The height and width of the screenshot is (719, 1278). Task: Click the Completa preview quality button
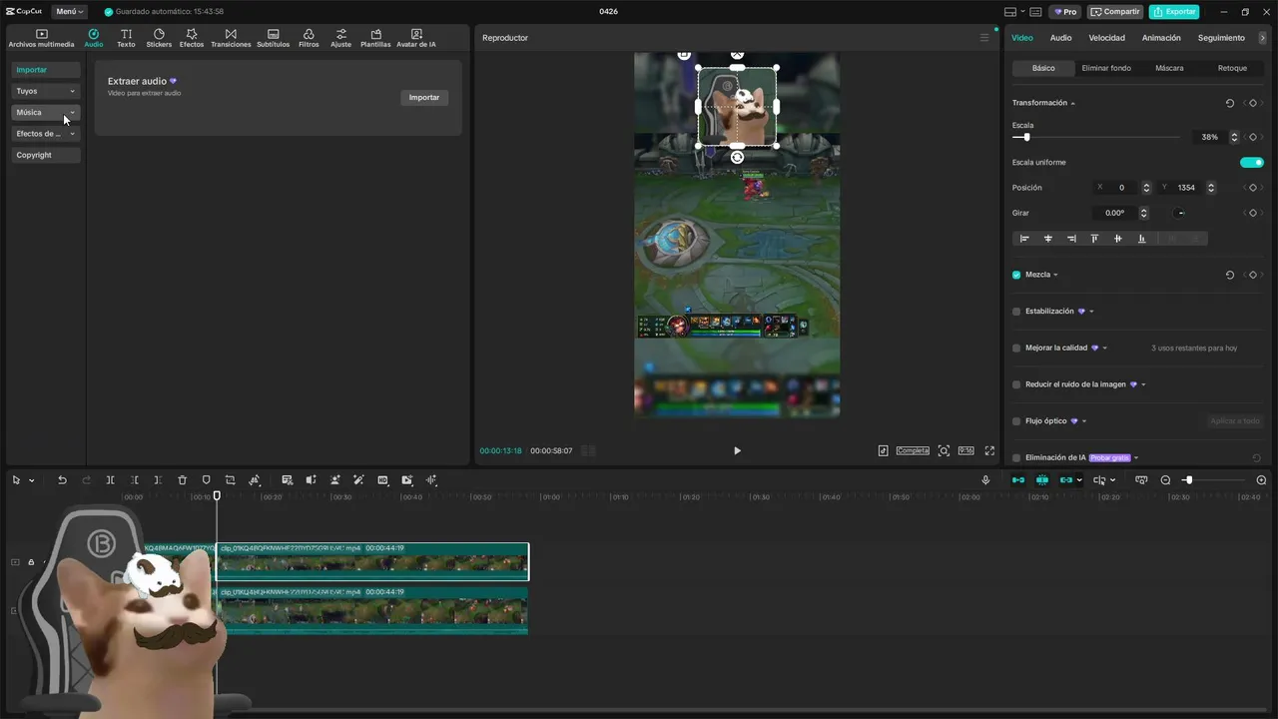click(x=913, y=450)
